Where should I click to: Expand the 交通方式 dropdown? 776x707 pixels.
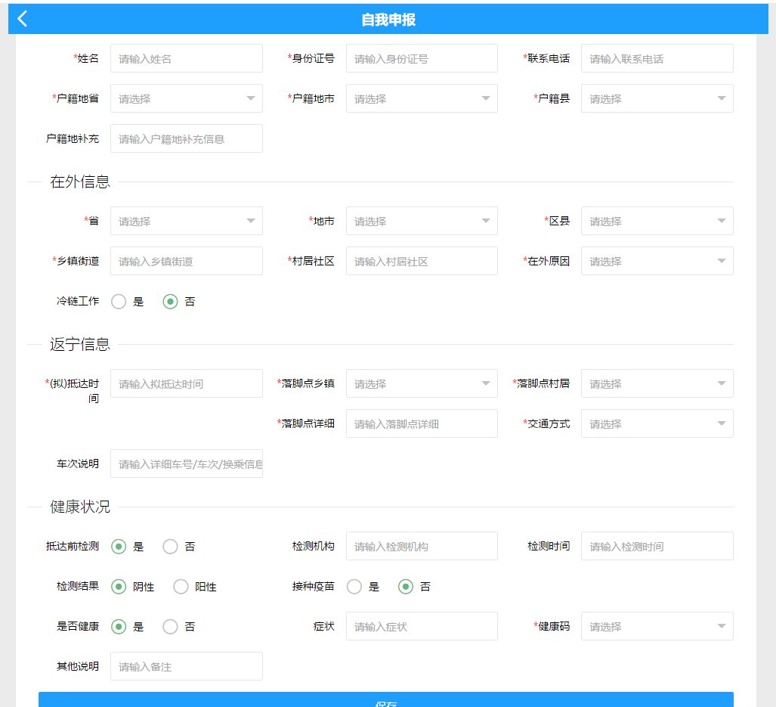[x=657, y=424]
